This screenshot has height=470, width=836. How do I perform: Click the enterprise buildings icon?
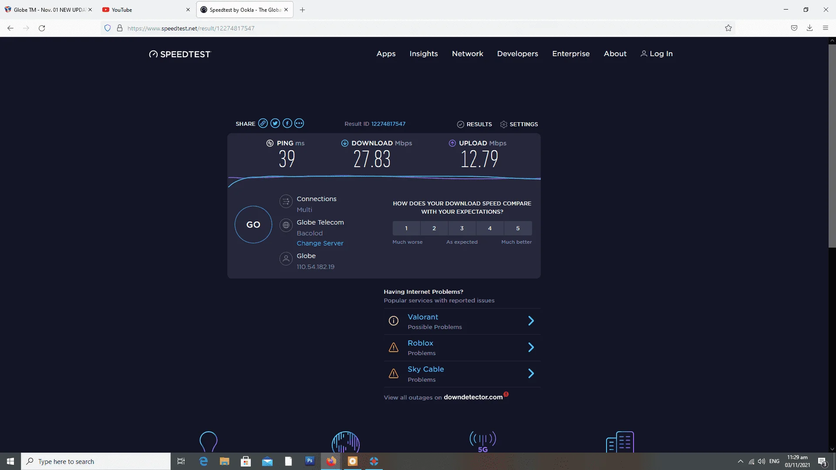tap(620, 442)
